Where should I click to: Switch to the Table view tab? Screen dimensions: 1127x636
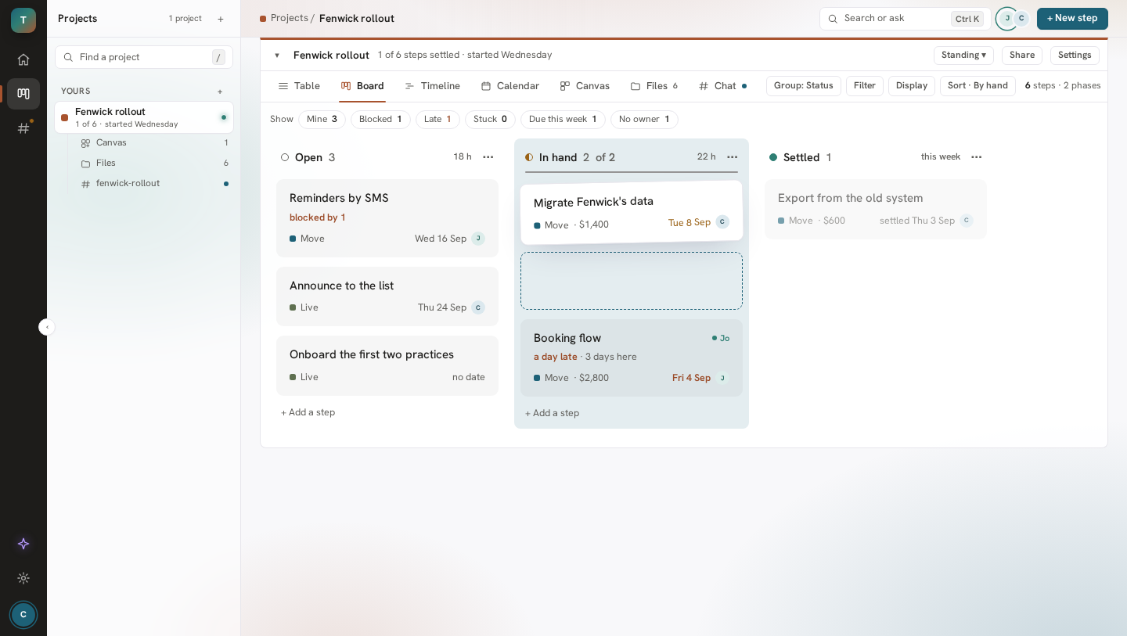tap(299, 86)
